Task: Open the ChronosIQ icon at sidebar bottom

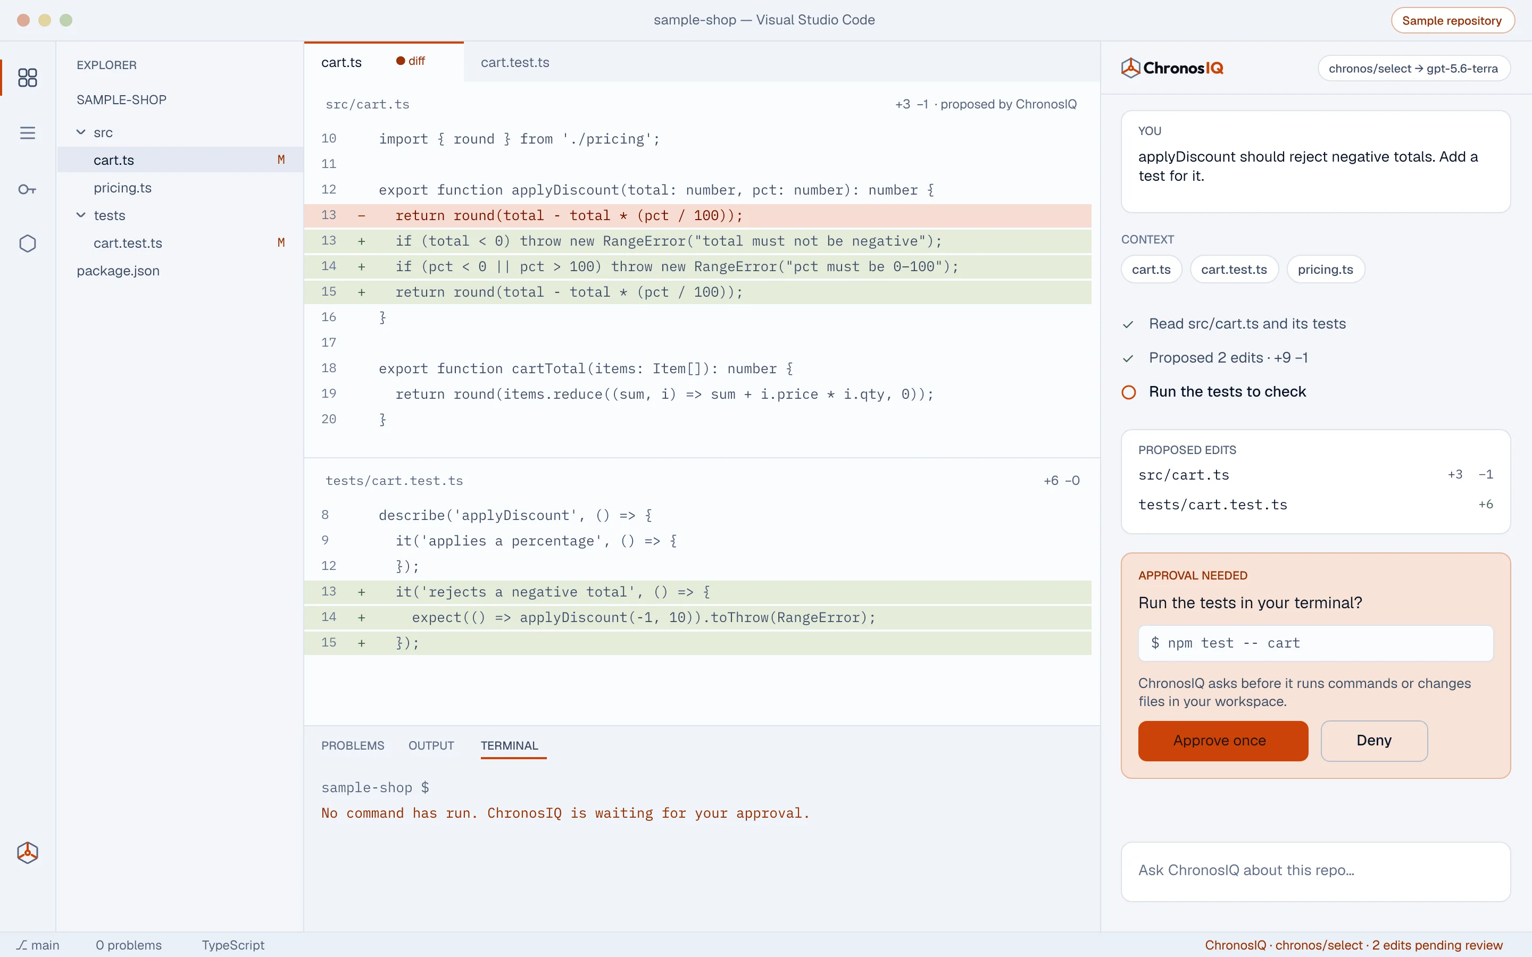Action: (x=27, y=853)
